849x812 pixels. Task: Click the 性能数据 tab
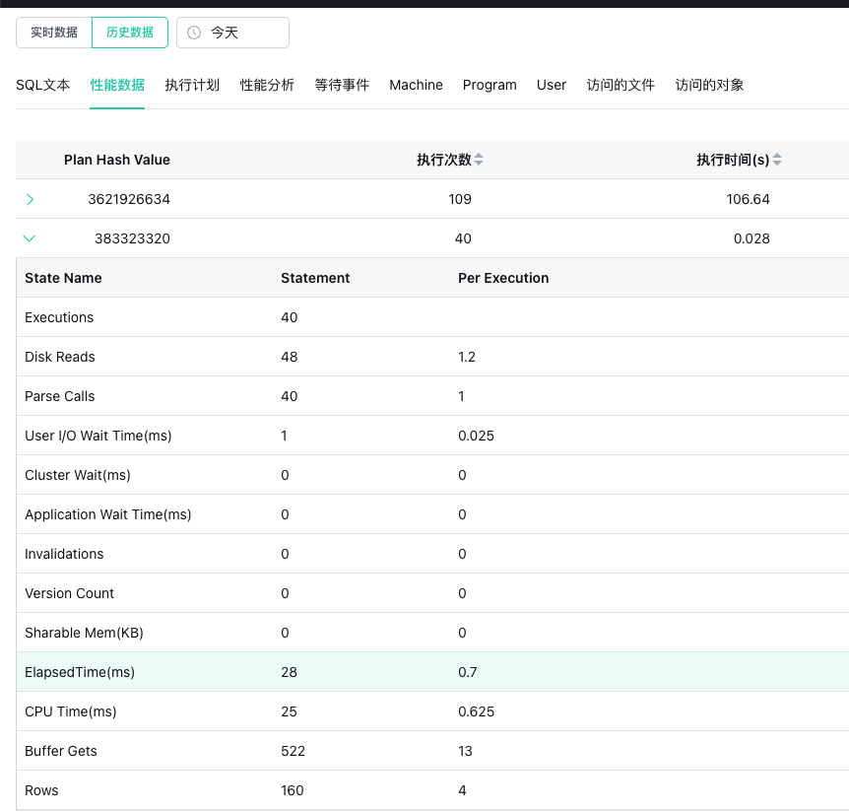[117, 85]
